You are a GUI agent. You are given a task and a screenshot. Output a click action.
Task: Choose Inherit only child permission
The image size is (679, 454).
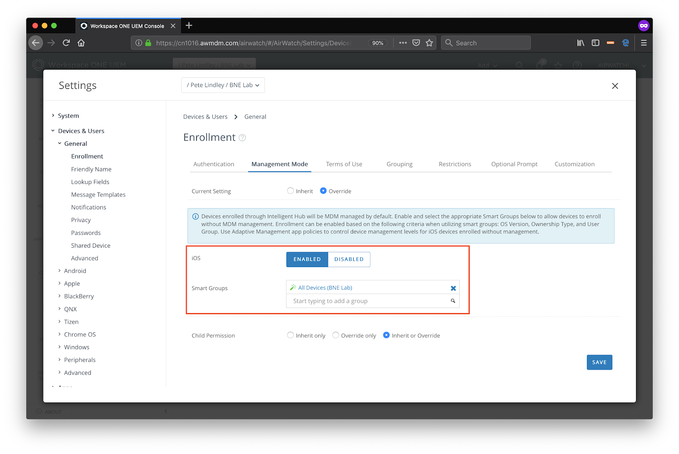pyautogui.click(x=290, y=335)
